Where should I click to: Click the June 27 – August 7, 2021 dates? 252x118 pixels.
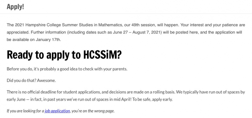point(137,32)
